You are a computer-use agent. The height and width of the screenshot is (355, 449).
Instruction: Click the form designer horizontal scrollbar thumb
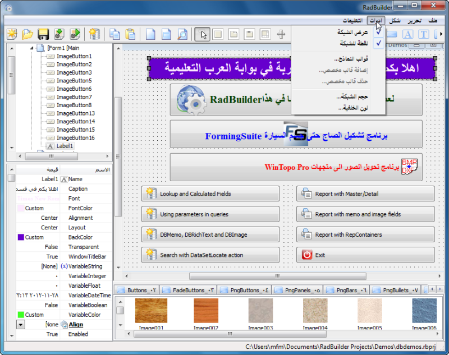(277, 276)
